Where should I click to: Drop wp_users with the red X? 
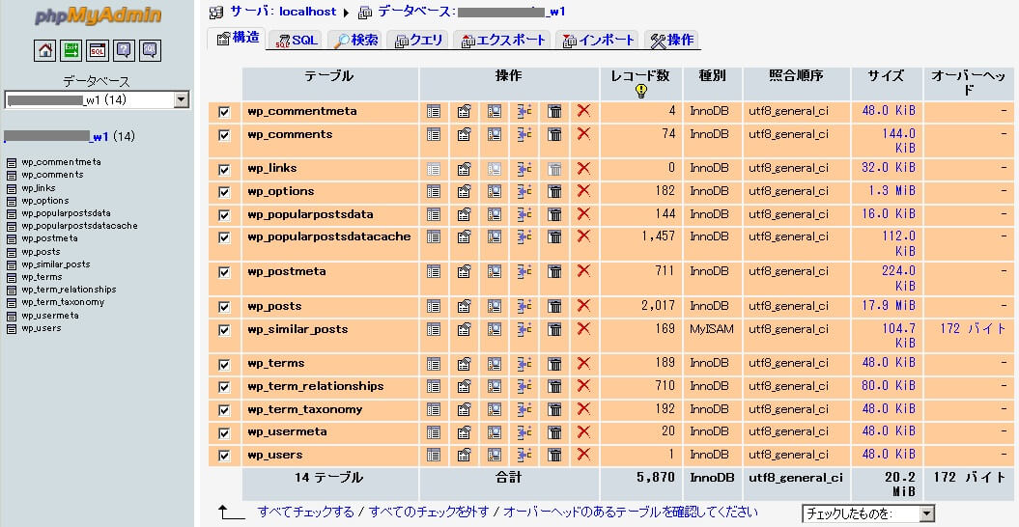[x=584, y=455]
